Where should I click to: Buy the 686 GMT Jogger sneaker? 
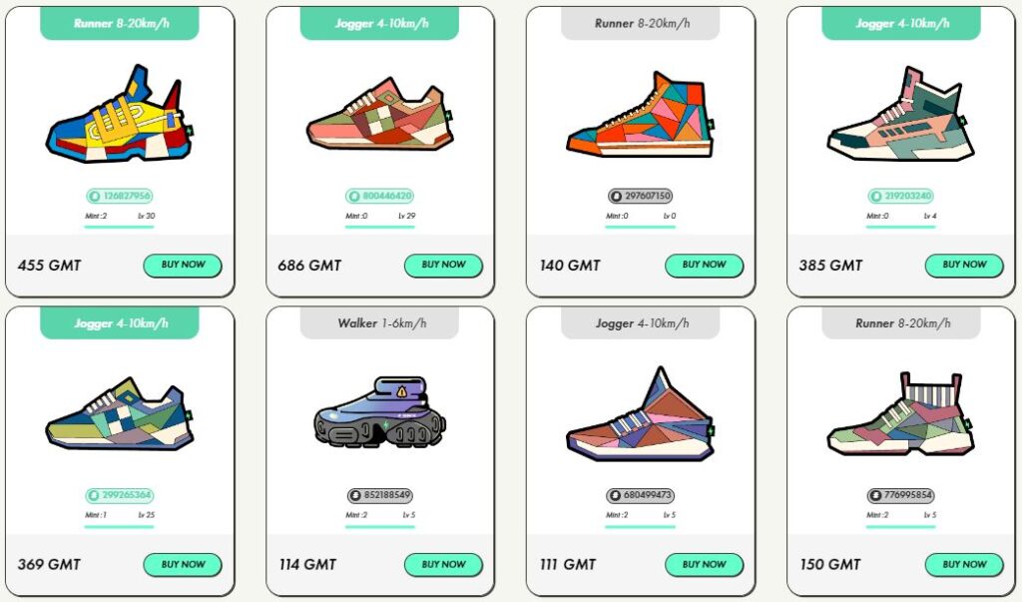coord(443,265)
